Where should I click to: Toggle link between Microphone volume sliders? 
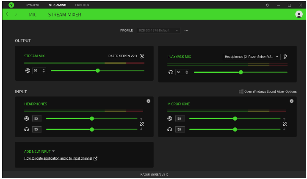[285, 124]
